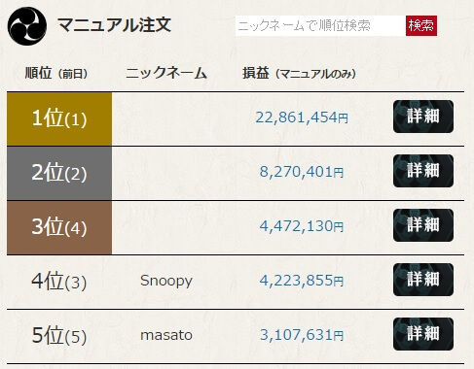Select the gray 2位(2) rank badge
This screenshot has width=474, height=369.
point(59,173)
